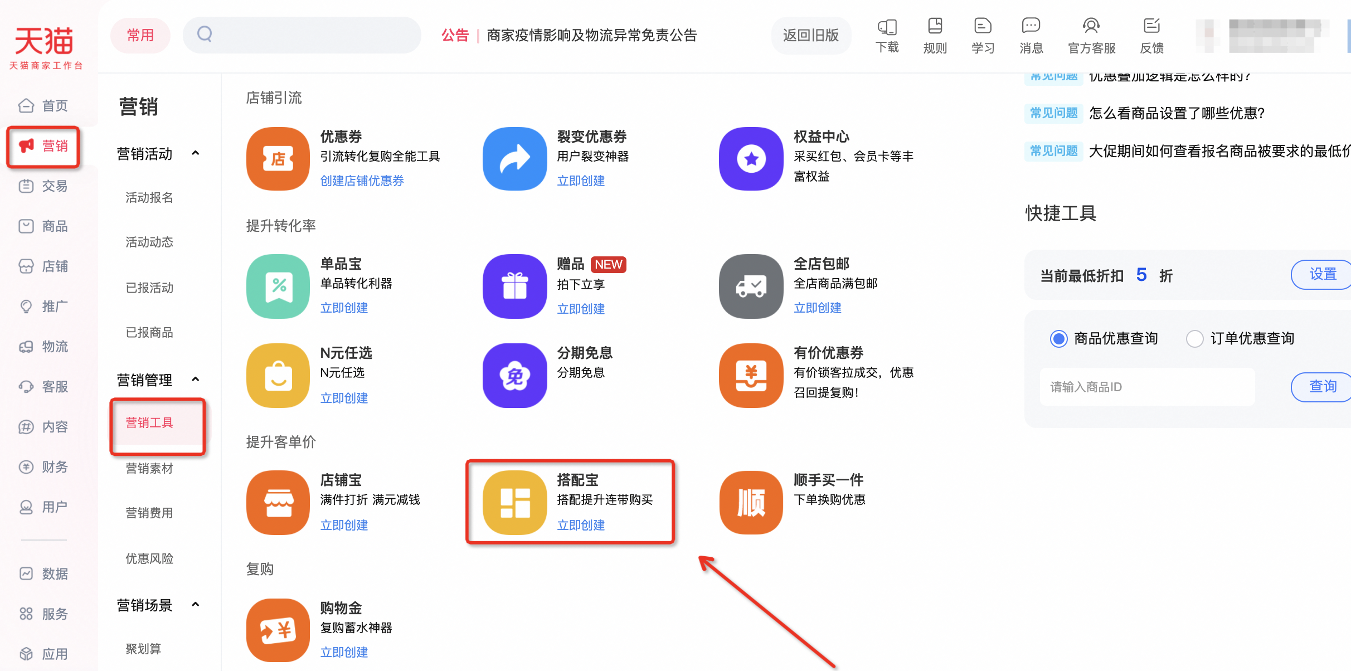
Task: Open 财务 in the left sidebar
Action: click(x=43, y=466)
